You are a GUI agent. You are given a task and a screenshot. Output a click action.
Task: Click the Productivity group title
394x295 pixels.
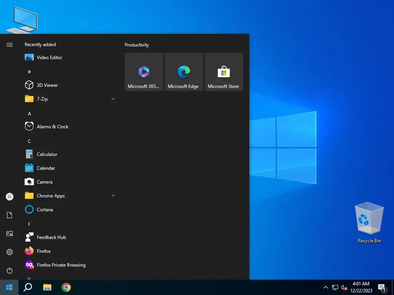point(137,45)
